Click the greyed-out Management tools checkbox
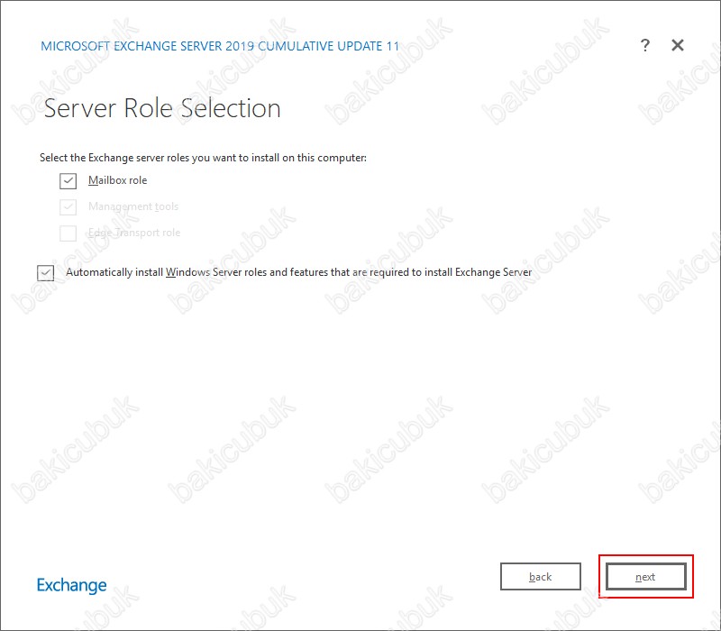 click(68, 207)
